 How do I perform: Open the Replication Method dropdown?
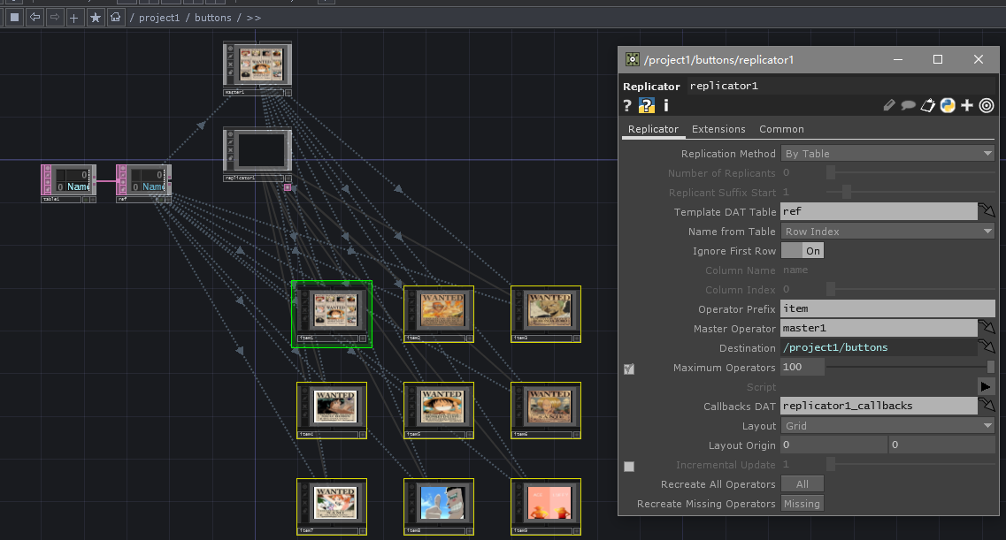point(887,153)
